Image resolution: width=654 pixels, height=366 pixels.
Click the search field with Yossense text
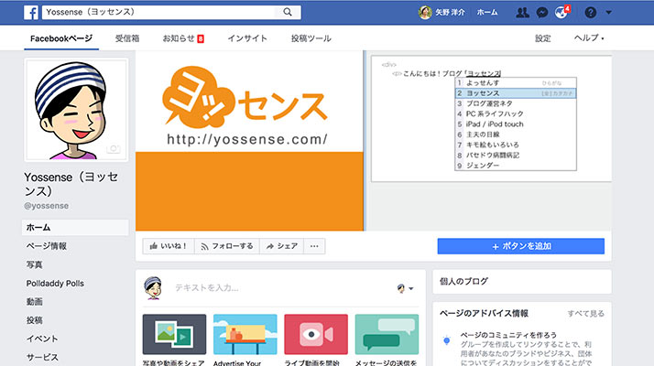(158, 12)
